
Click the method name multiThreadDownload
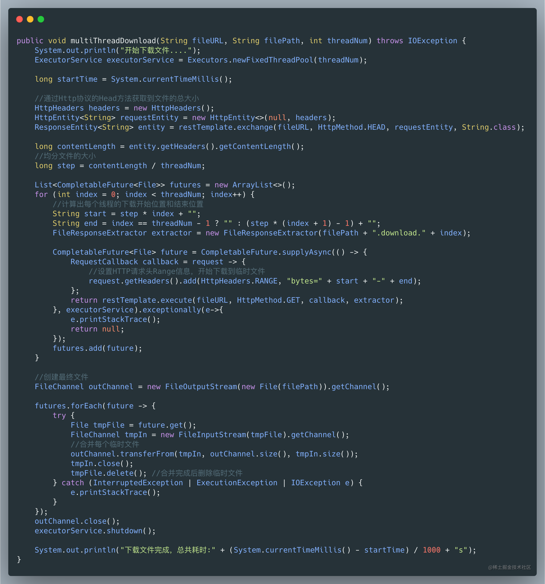pyautogui.click(x=113, y=41)
